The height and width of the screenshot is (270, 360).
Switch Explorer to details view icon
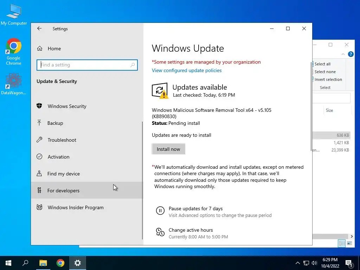pos(342,243)
